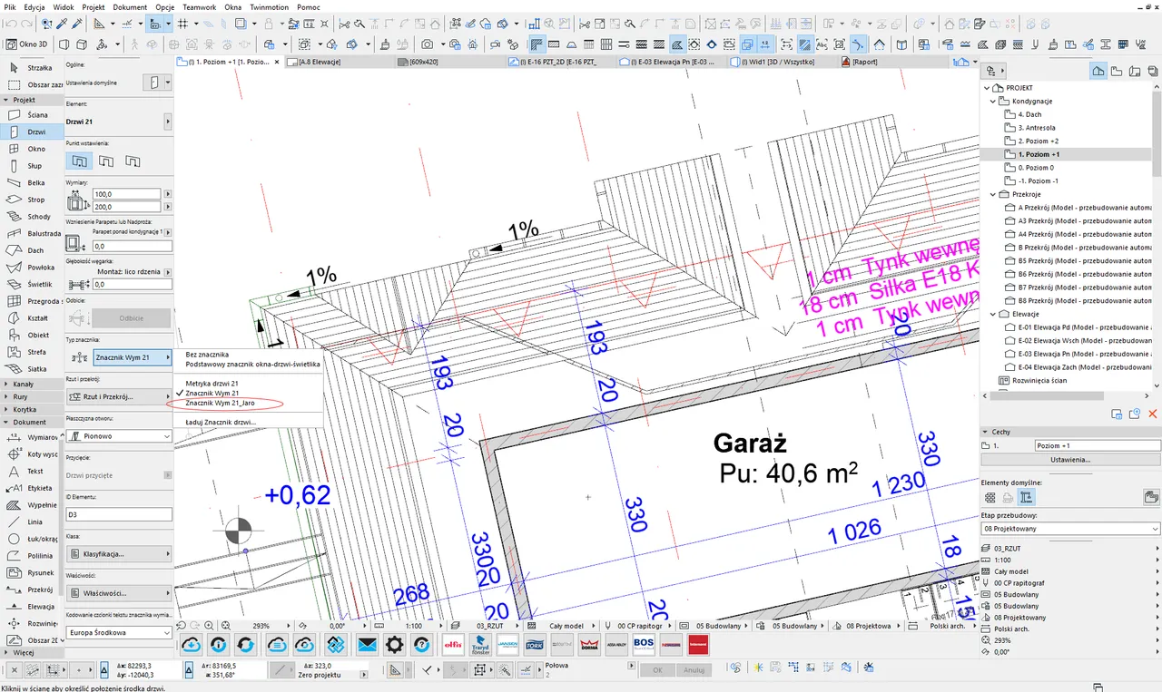Click the 'Właściwości...' button

(x=120, y=592)
